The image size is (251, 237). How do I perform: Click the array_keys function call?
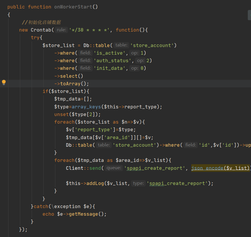[x=86, y=107]
